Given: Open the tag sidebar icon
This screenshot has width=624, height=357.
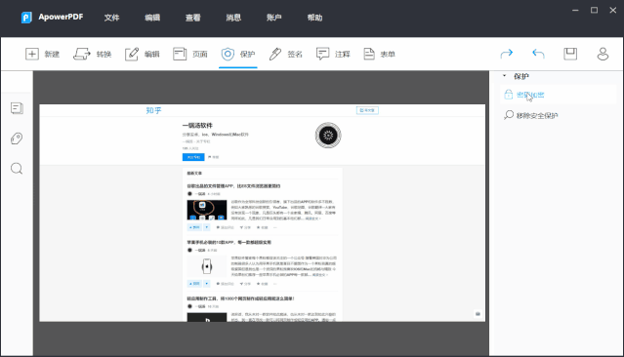Looking at the screenshot, I should 17,139.
